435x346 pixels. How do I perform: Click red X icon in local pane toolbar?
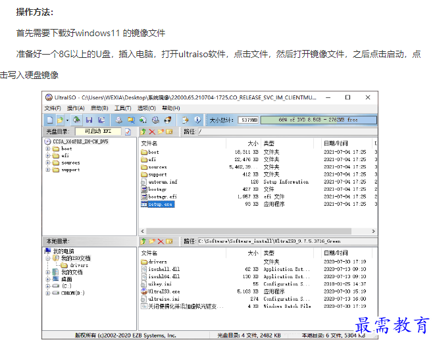(x=161, y=241)
